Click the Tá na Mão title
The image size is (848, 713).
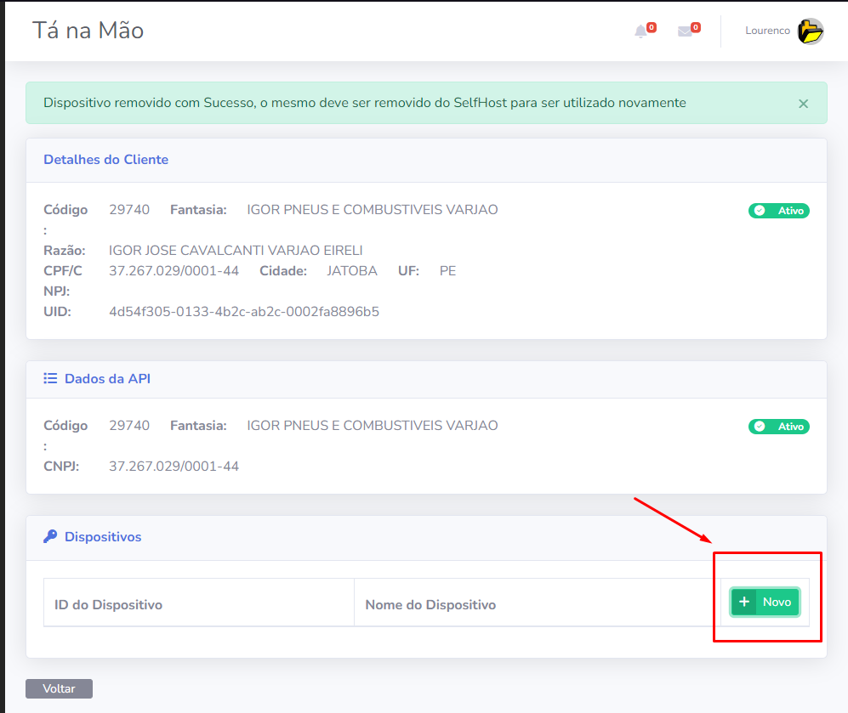click(88, 31)
